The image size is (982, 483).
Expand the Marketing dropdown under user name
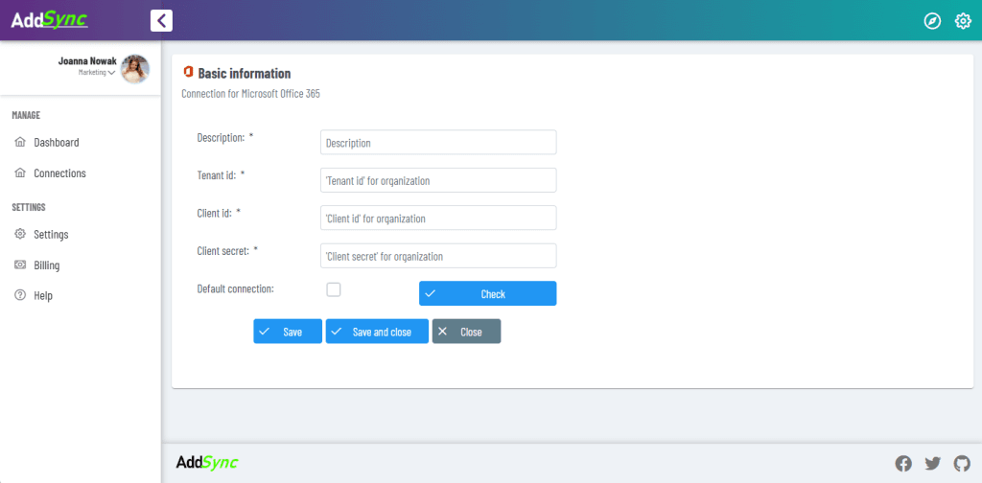97,73
